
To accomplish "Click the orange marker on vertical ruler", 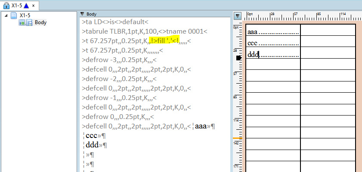I will pyautogui.click(x=238, y=138).
